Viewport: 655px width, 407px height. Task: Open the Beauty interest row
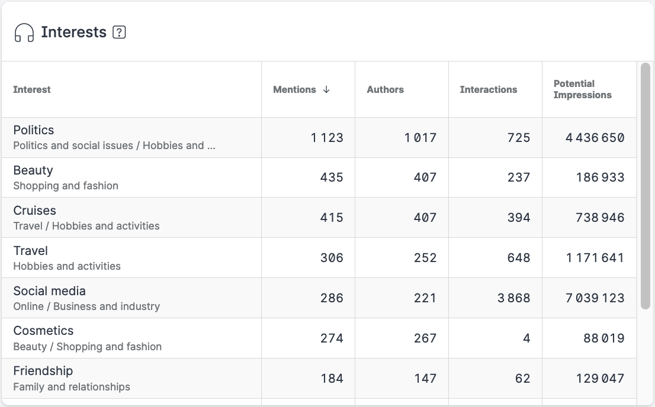coord(33,170)
